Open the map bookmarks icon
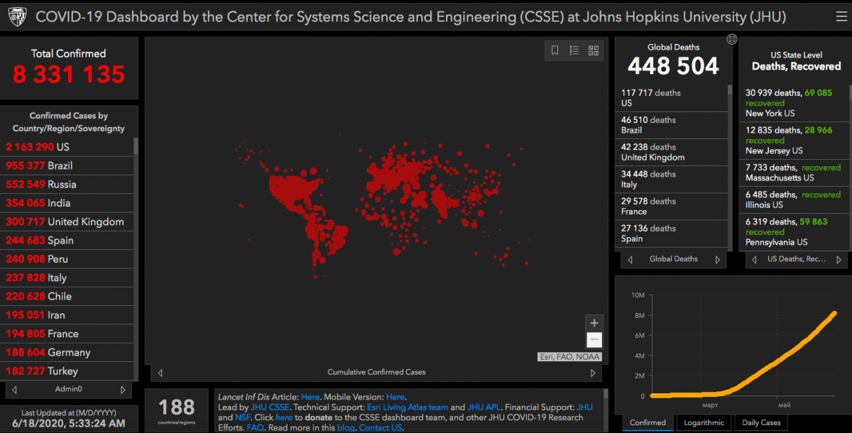852x433 pixels. coord(555,50)
